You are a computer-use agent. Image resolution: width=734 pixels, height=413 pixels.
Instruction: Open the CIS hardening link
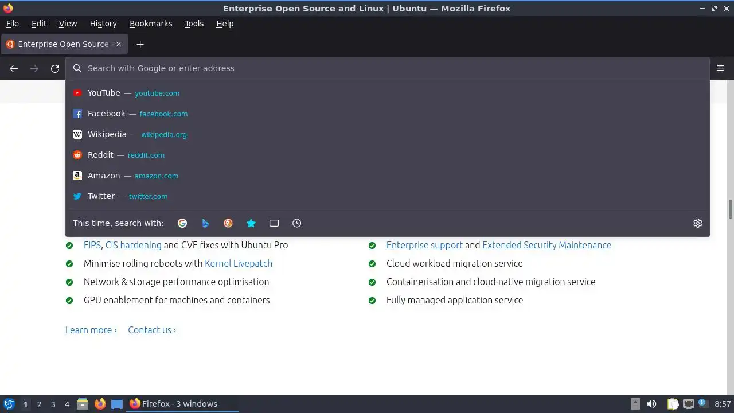[x=133, y=245]
